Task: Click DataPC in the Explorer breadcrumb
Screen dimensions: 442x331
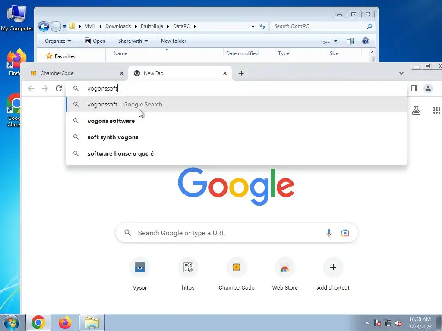Action: (181, 26)
